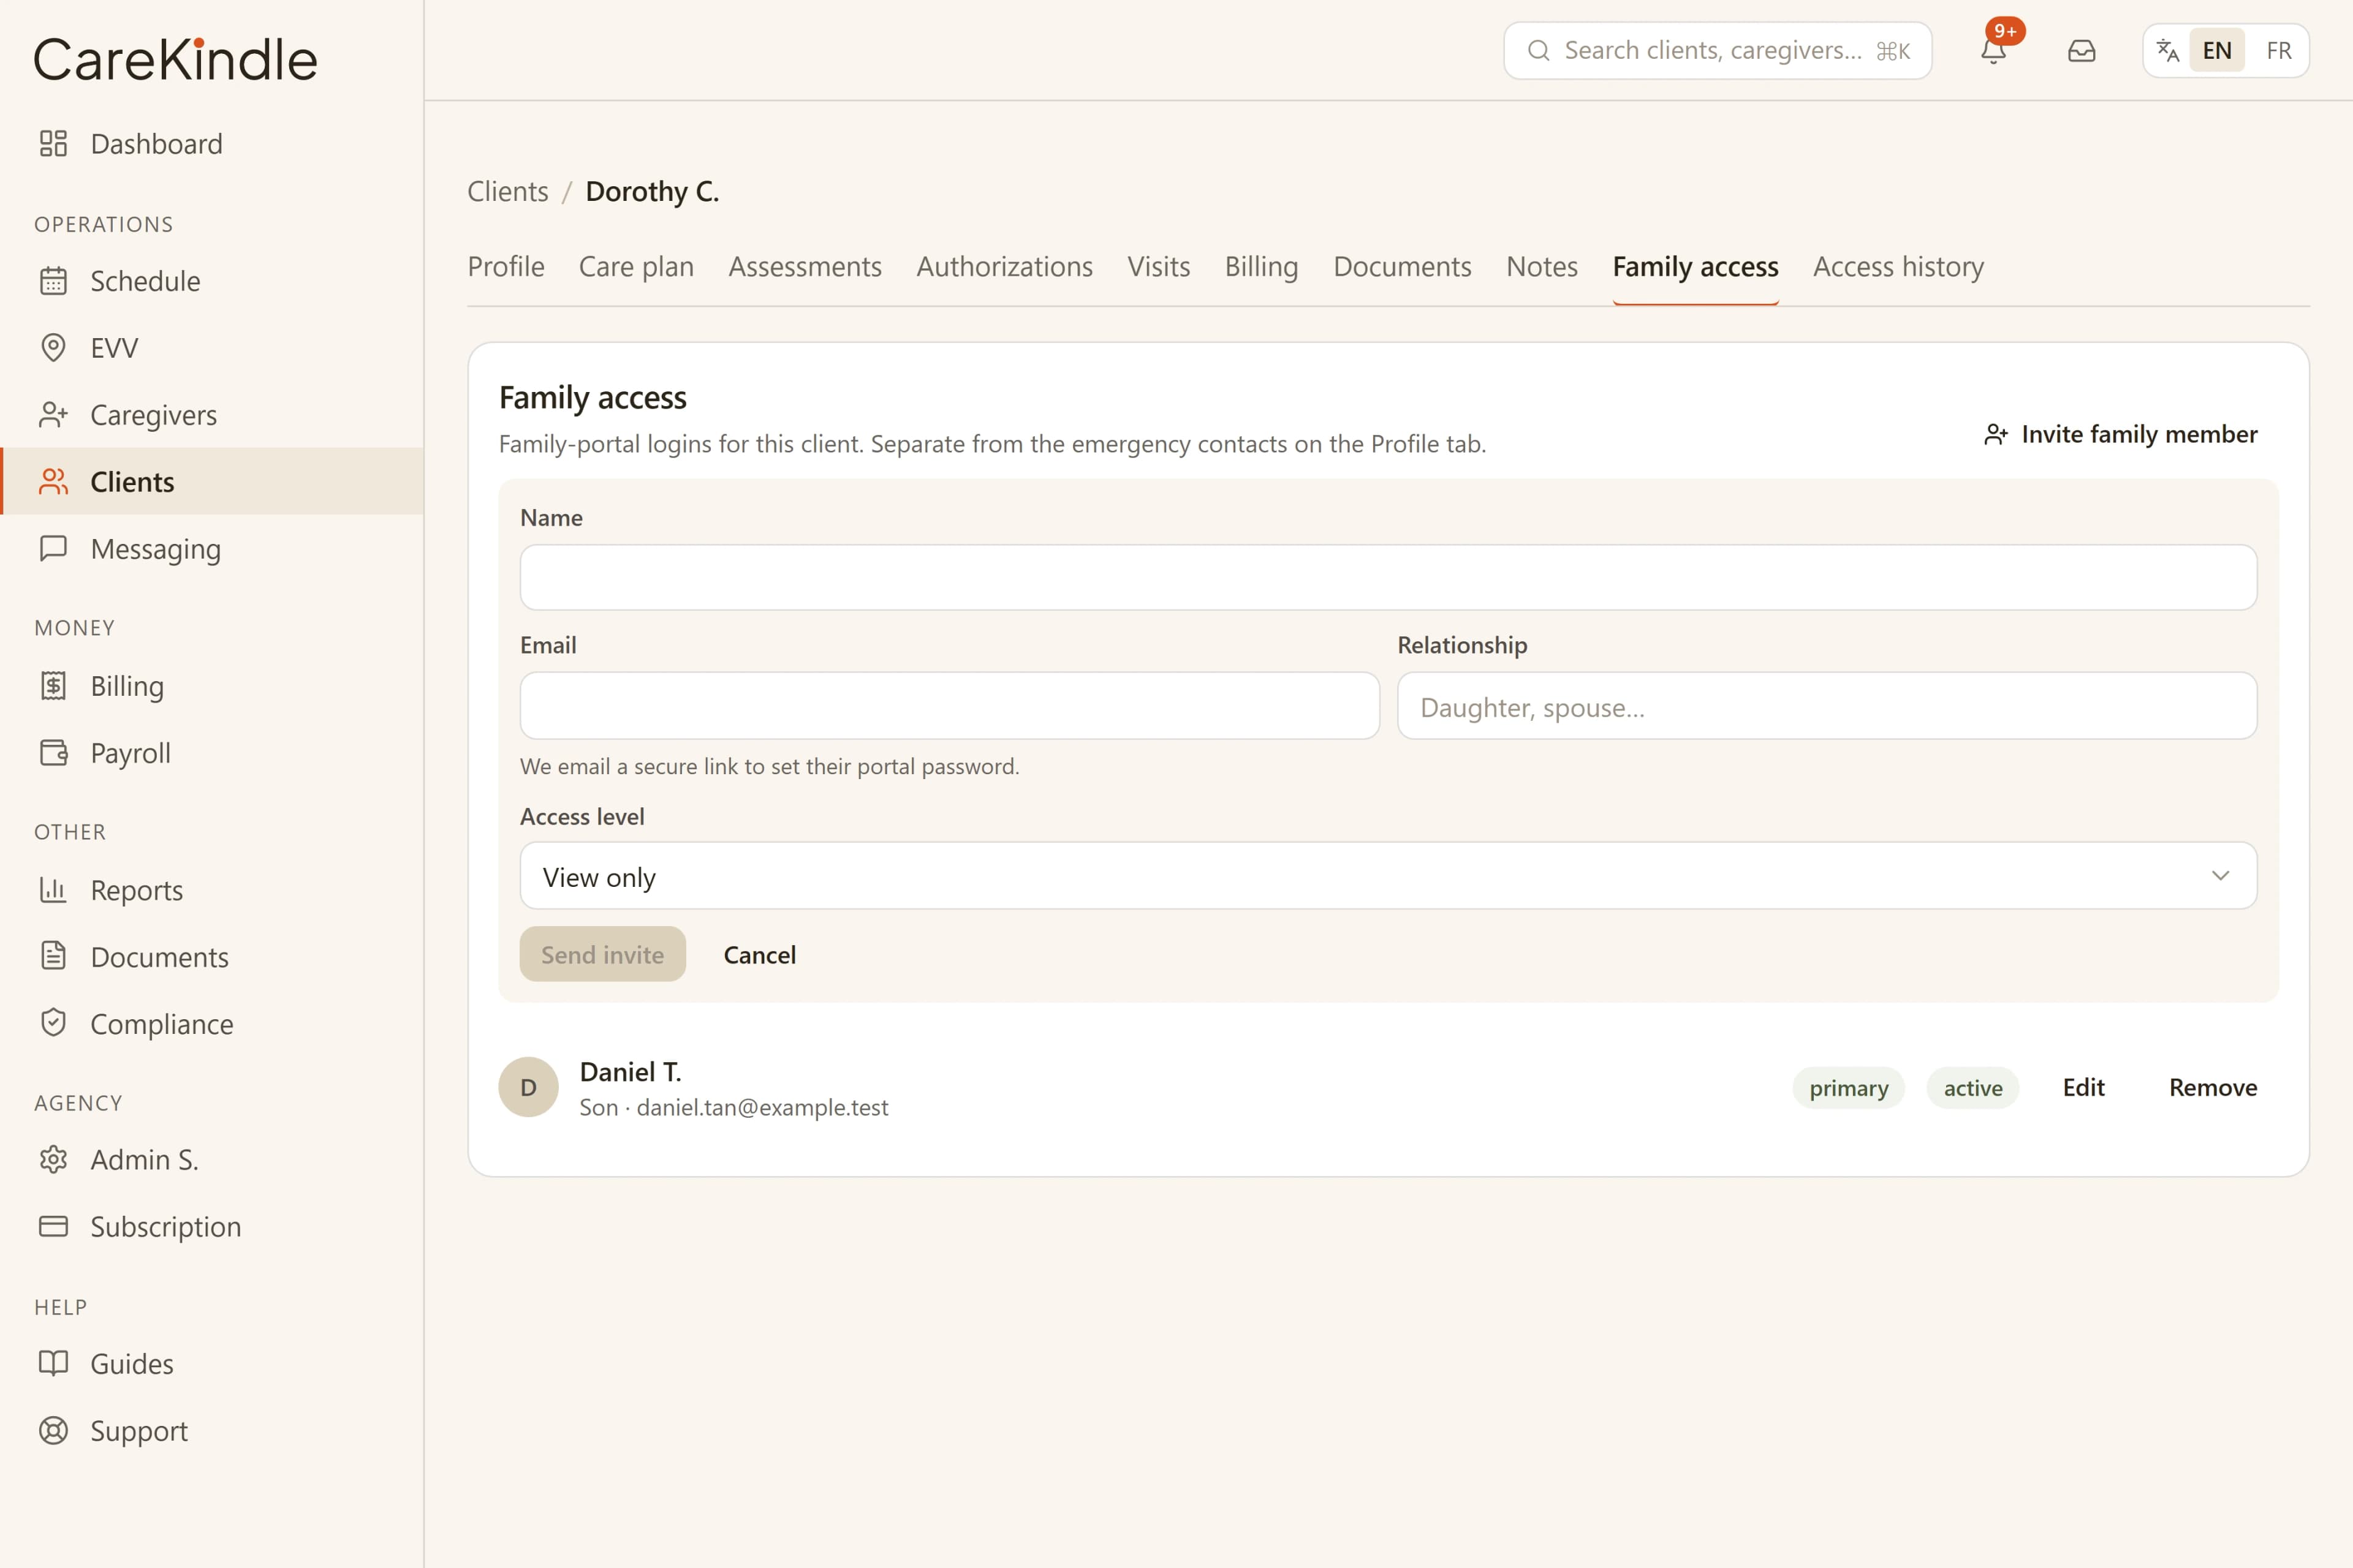Select the Family access tab

[1696, 267]
